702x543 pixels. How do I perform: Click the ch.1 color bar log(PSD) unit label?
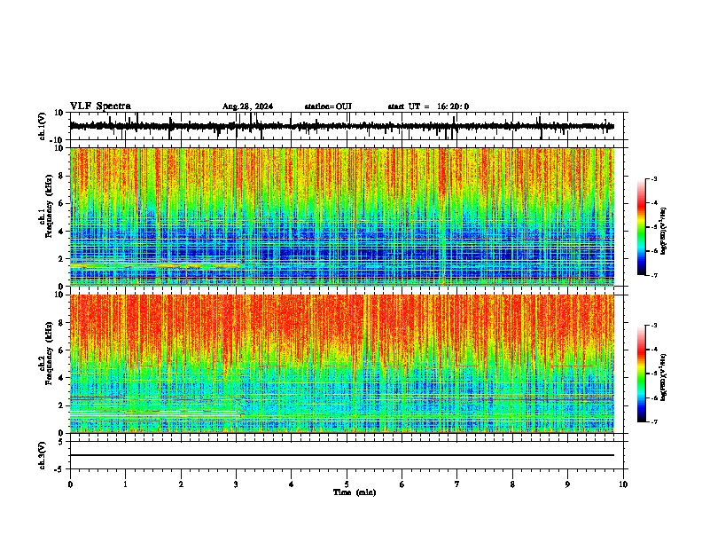click(664, 231)
